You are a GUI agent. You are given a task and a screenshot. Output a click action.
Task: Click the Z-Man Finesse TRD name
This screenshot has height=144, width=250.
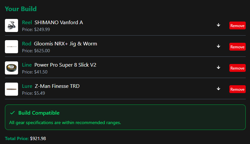click(x=57, y=86)
